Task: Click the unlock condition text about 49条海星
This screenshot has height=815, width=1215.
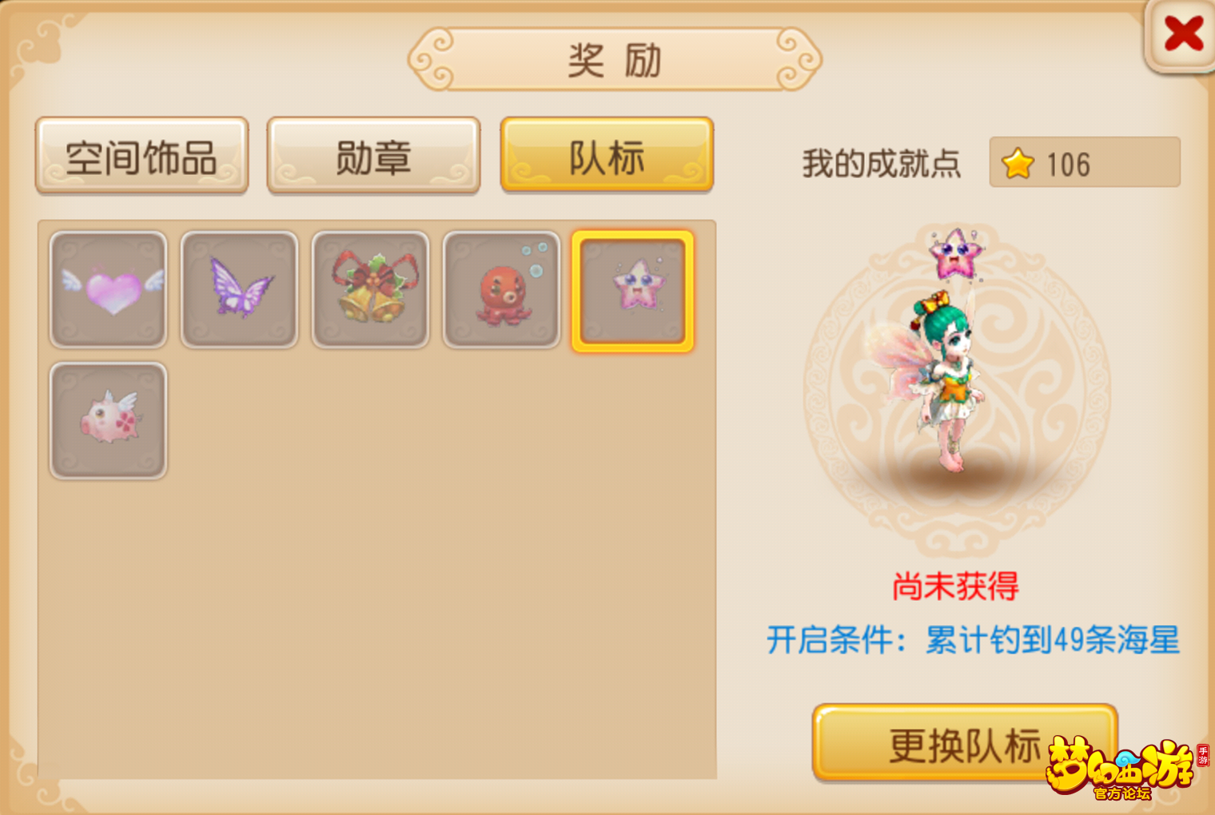Action: [x=973, y=639]
